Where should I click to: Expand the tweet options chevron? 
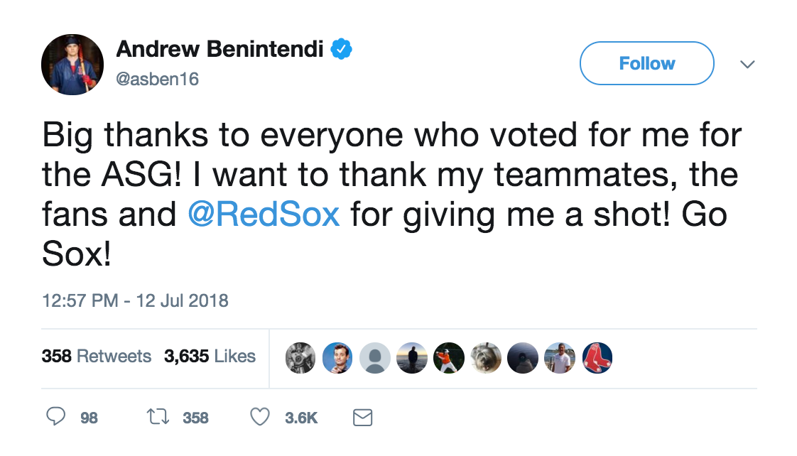click(747, 64)
